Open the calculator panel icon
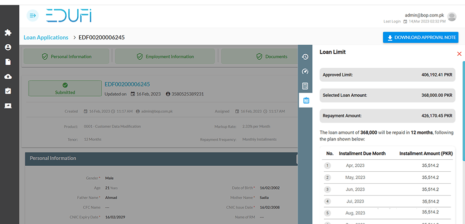This screenshot has height=224, width=465. pyautogui.click(x=305, y=86)
